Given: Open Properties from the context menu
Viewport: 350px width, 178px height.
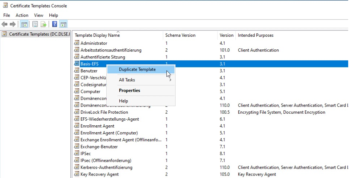Looking at the screenshot, I should tap(129, 90).
